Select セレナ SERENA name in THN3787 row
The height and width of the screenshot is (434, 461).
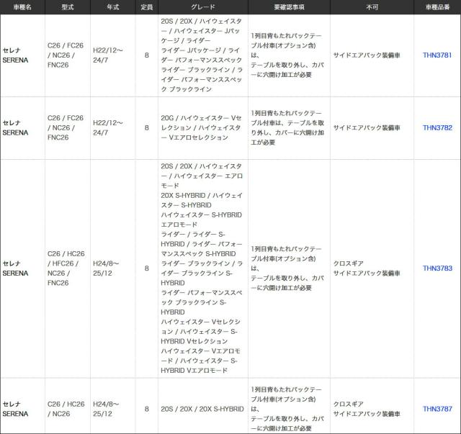15,409
